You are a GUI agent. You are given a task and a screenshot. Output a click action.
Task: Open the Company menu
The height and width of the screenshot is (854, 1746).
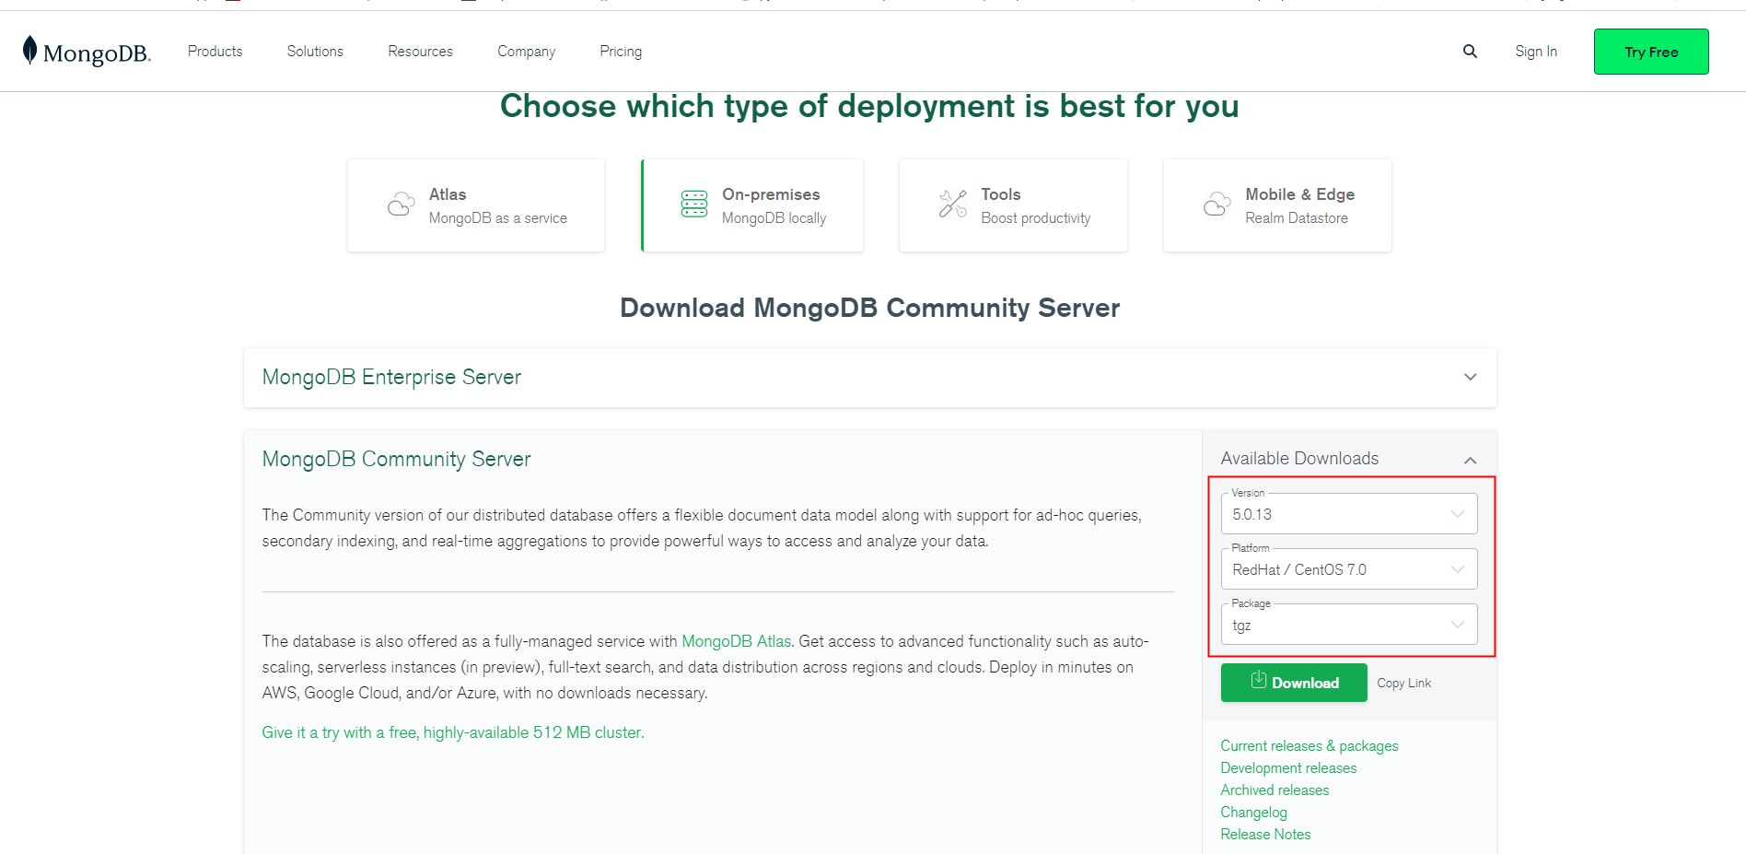pyautogui.click(x=527, y=52)
